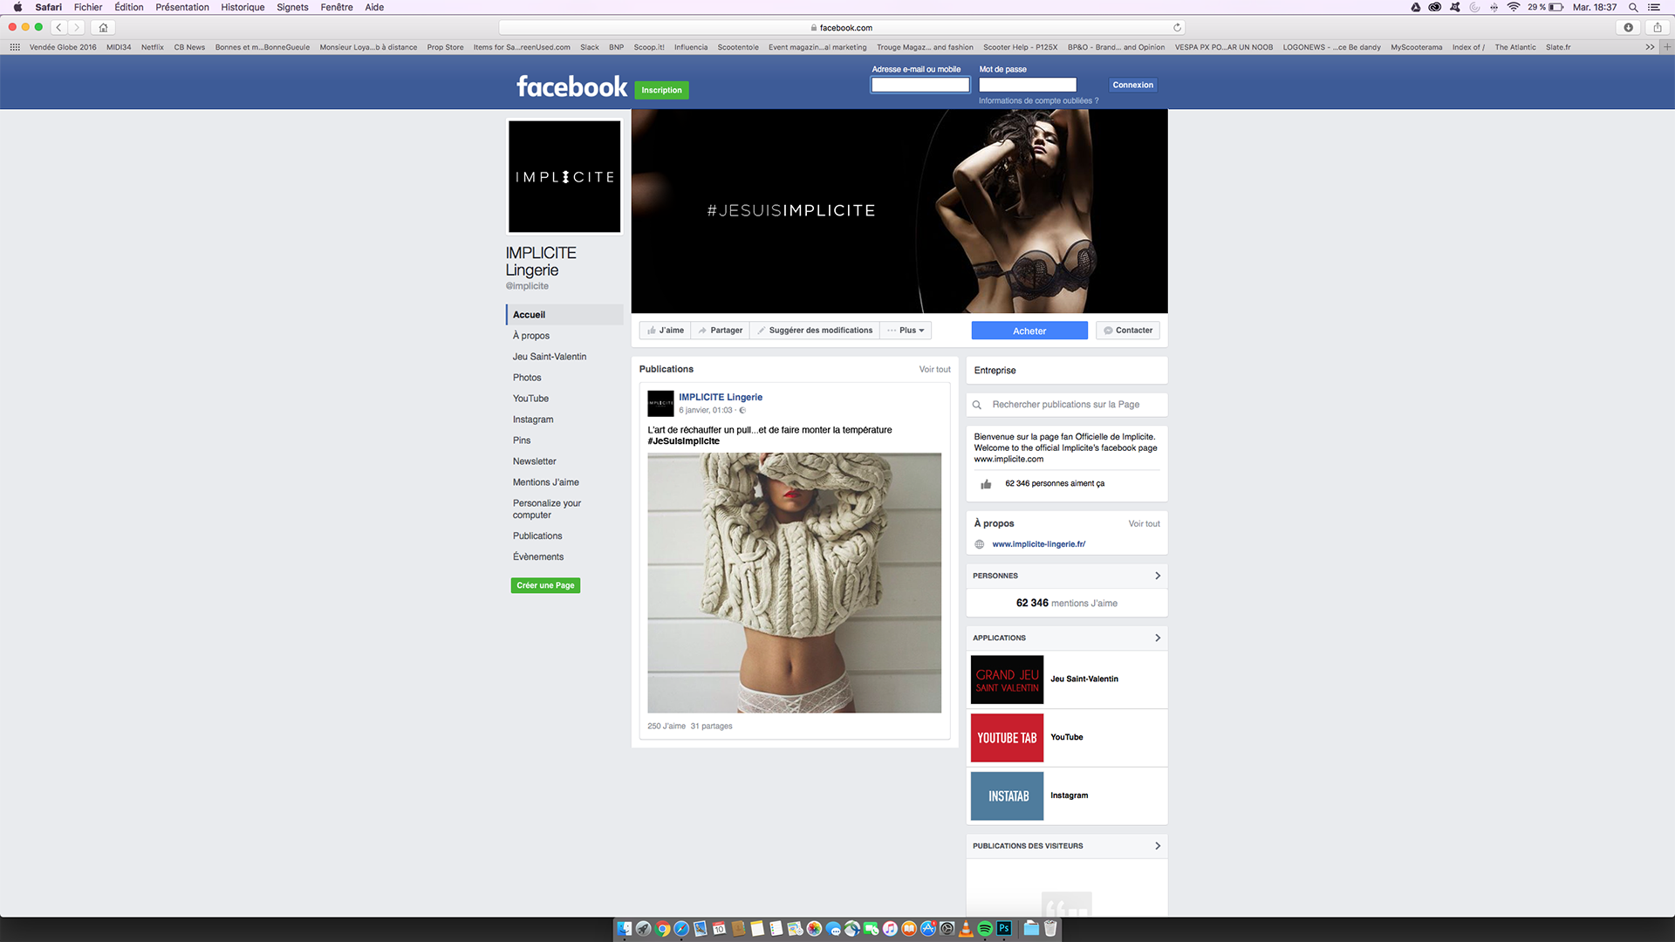Open the Creative Cloud menu bar icon
Image resolution: width=1675 pixels, height=942 pixels.
tap(1434, 7)
